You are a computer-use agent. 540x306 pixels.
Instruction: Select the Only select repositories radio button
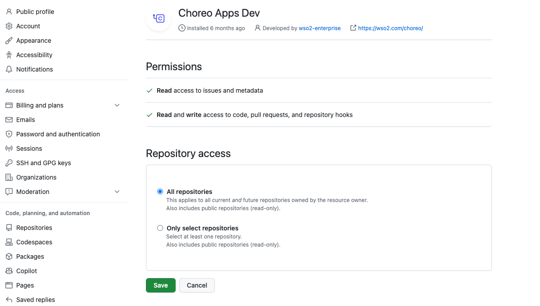pyautogui.click(x=160, y=228)
